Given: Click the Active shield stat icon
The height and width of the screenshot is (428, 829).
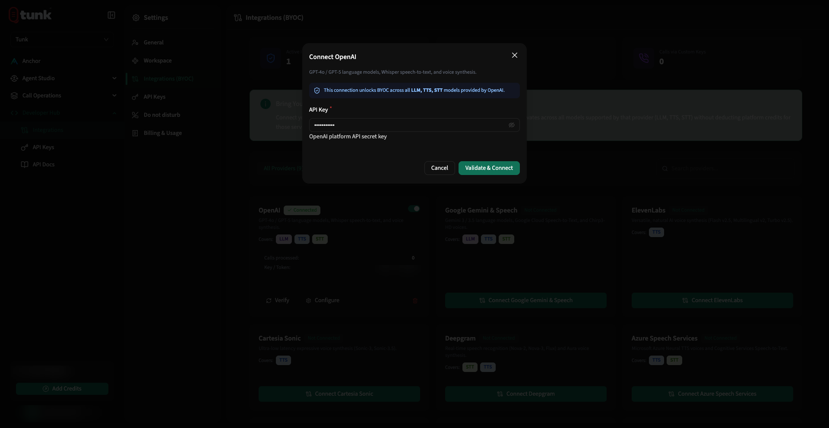Looking at the screenshot, I should coord(271,58).
